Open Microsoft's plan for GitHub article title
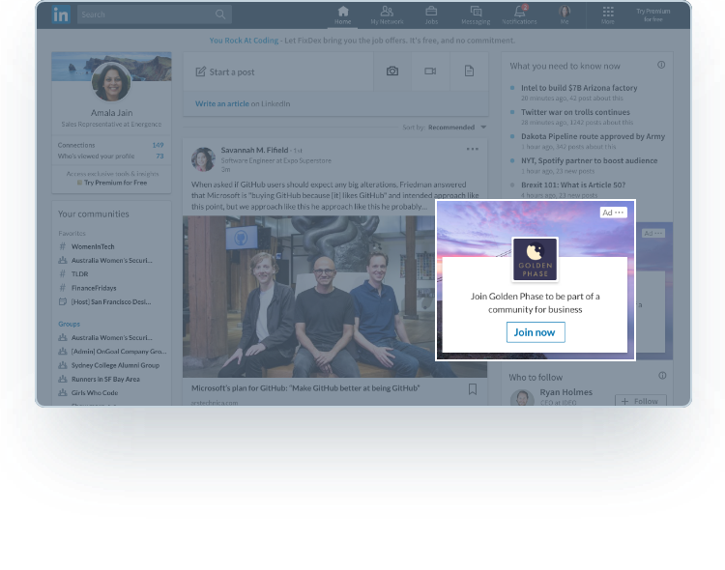This screenshot has width=725, height=570. [305, 387]
